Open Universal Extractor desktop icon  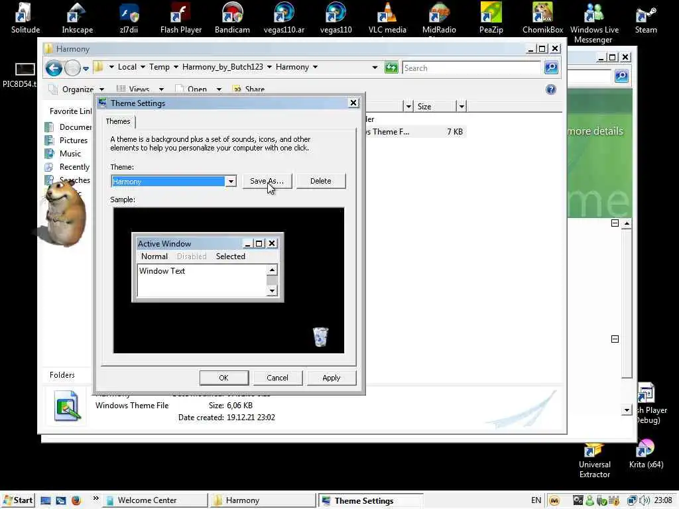[595, 461]
